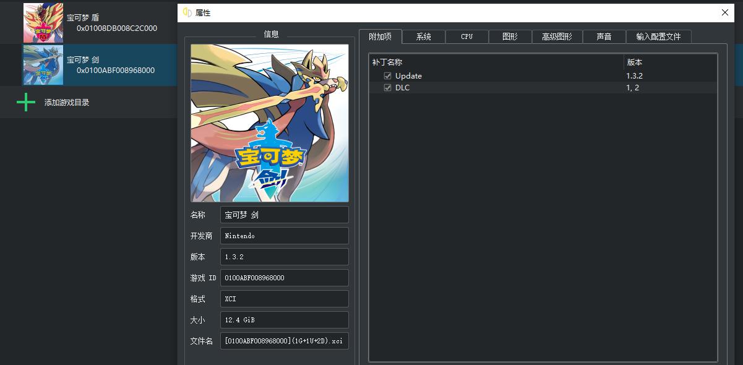The width and height of the screenshot is (743, 365).
Task: Click the yuzu logo in Properties title bar
Action: coord(187,12)
